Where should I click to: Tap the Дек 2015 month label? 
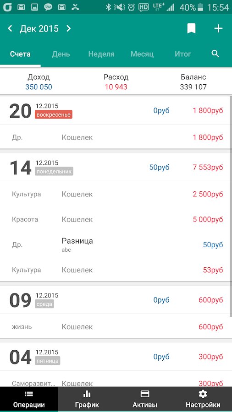[x=39, y=29]
